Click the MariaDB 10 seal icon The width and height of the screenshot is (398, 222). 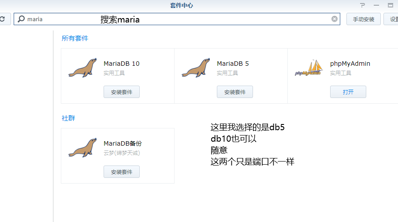click(82, 68)
